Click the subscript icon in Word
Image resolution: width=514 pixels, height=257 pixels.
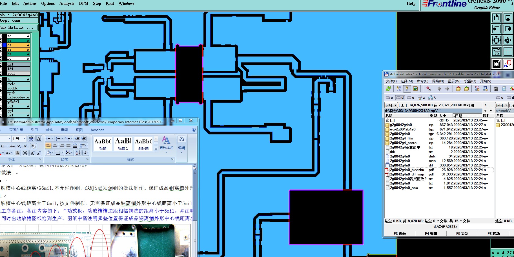(19, 146)
